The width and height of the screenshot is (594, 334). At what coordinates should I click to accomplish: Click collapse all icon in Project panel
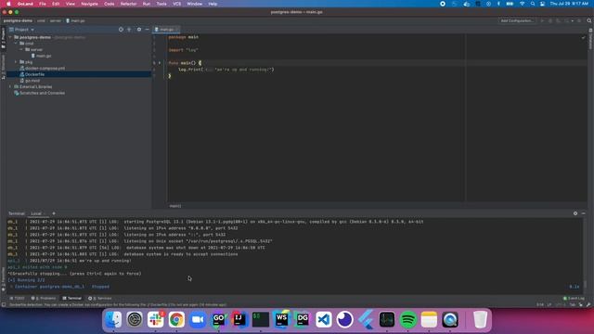129,29
